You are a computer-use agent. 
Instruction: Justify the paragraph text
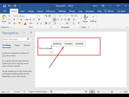pos(65,19)
